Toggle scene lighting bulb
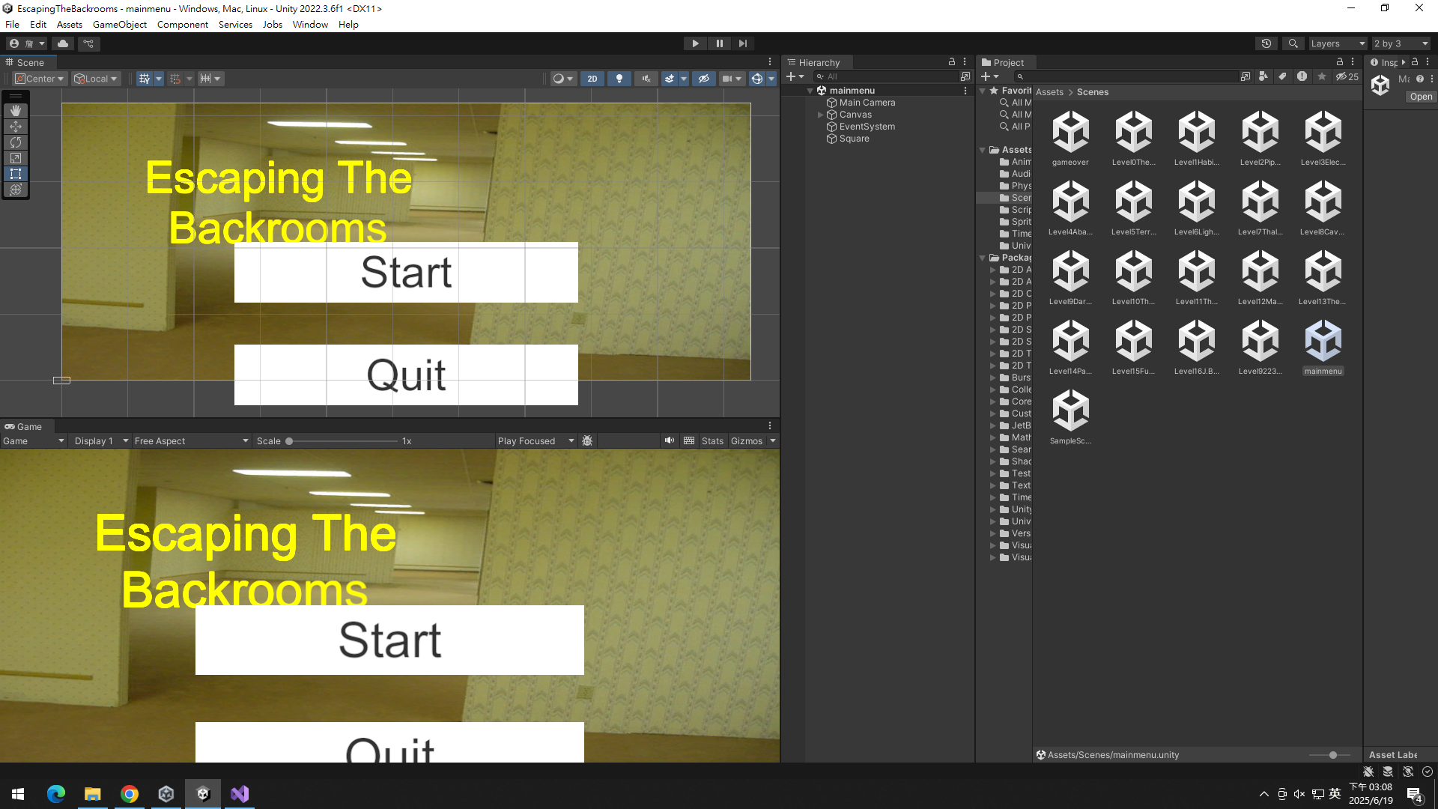 [619, 79]
